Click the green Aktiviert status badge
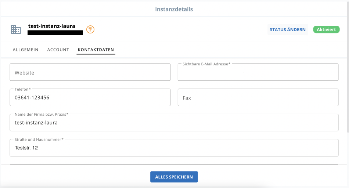Viewport: 349px width, 188px height. (x=326, y=30)
